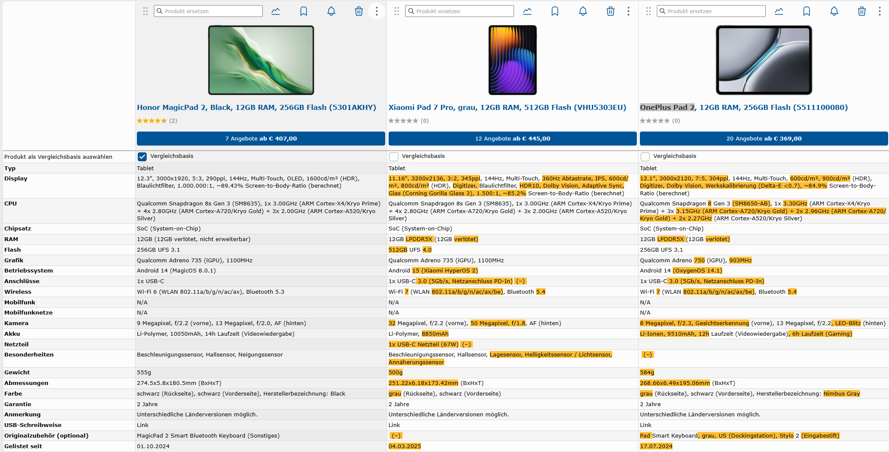Click the Display row label

[16, 179]
